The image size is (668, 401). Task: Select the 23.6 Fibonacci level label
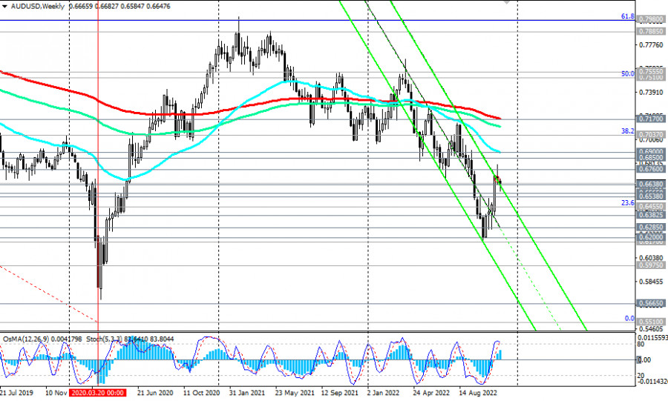tap(626, 202)
